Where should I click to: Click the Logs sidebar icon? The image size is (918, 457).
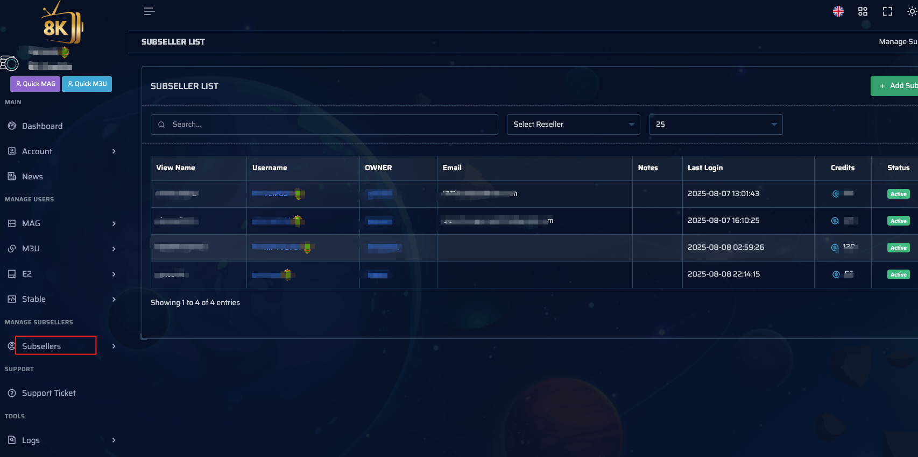tap(12, 440)
